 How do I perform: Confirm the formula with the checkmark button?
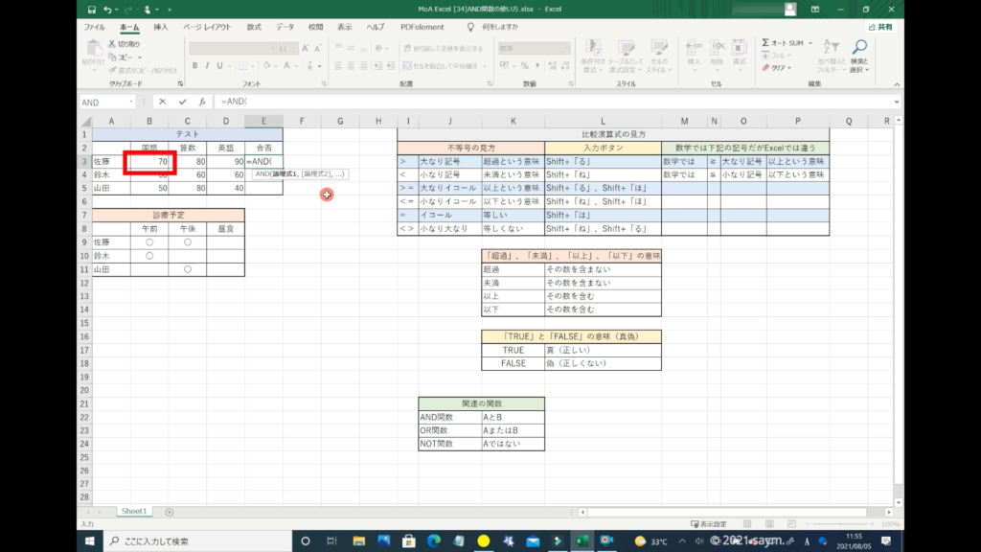click(182, 102)
